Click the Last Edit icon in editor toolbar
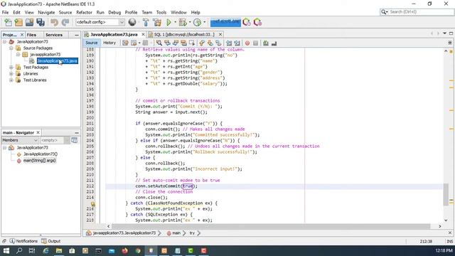 pos(125,43)
